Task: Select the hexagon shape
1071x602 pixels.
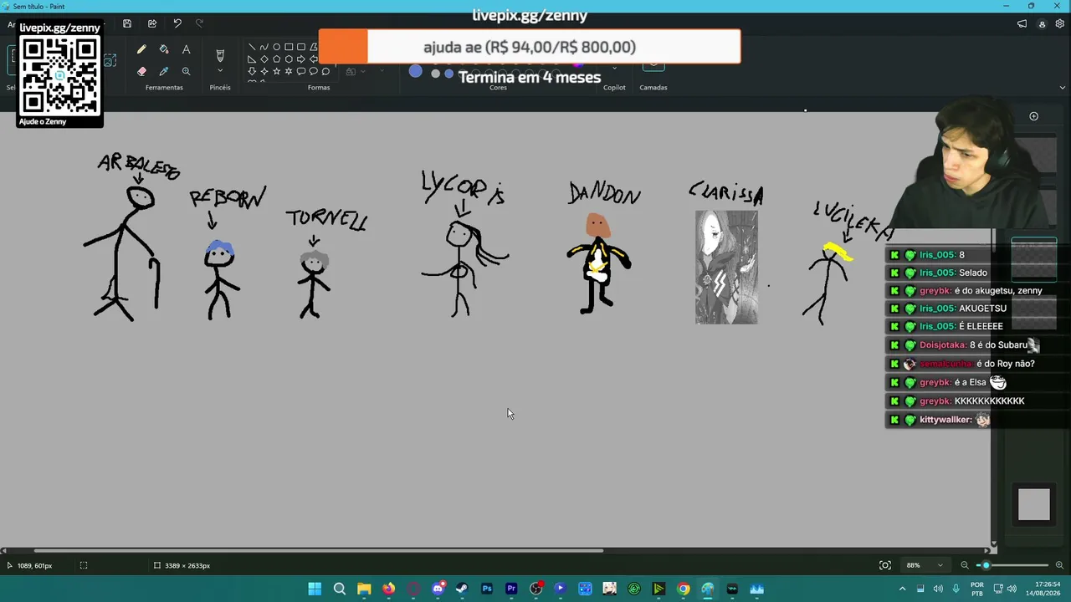Action: pos(289,59)
